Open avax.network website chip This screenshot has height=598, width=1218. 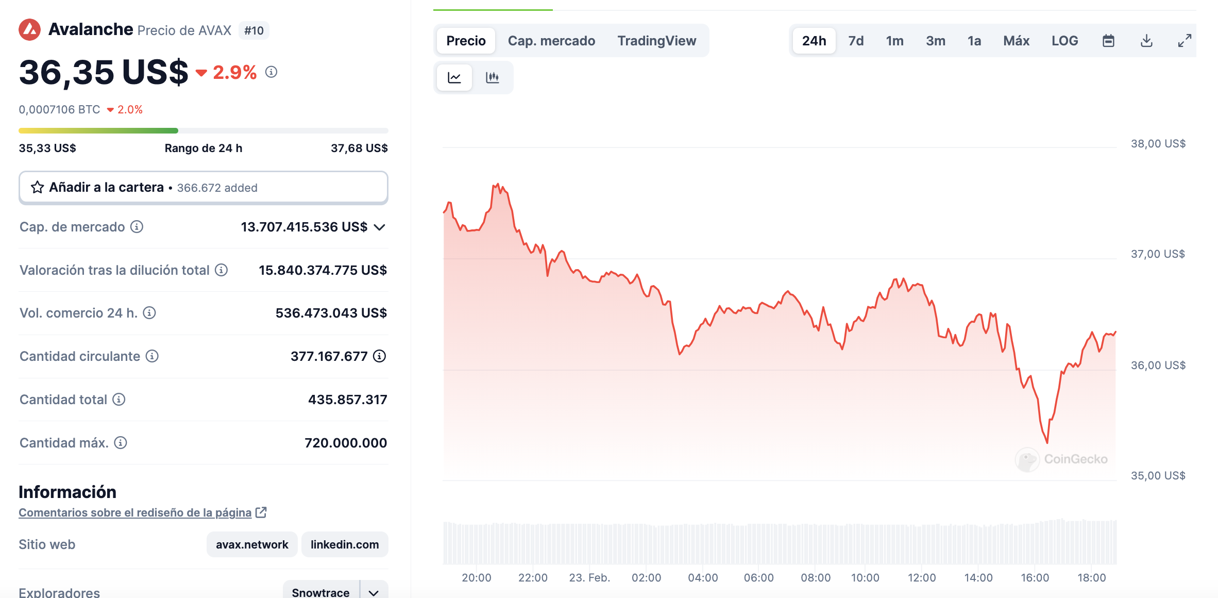252,544
